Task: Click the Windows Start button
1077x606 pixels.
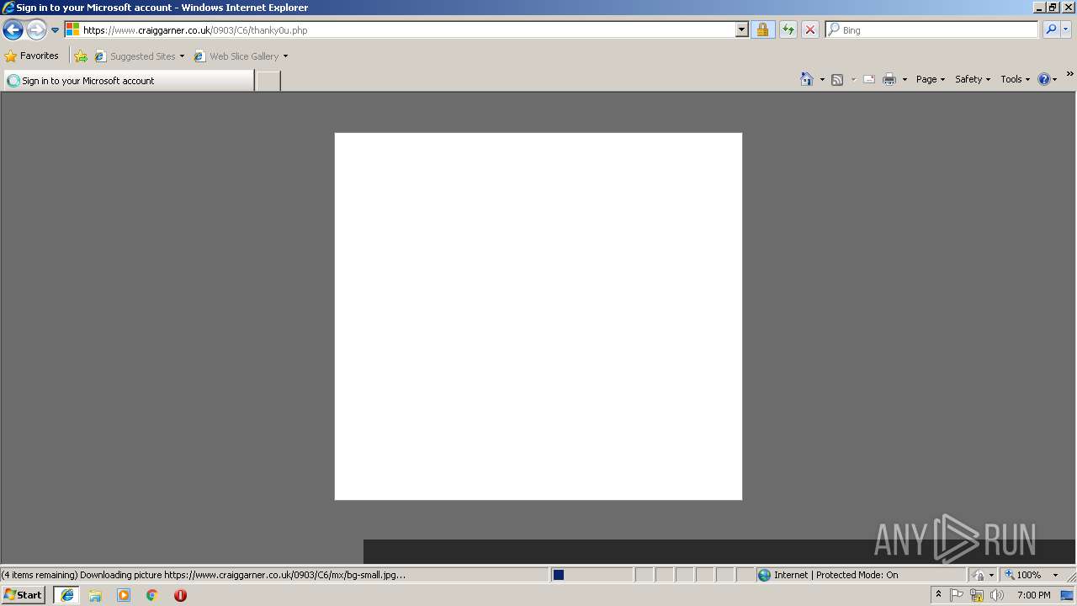Action: tap(24, 595)
